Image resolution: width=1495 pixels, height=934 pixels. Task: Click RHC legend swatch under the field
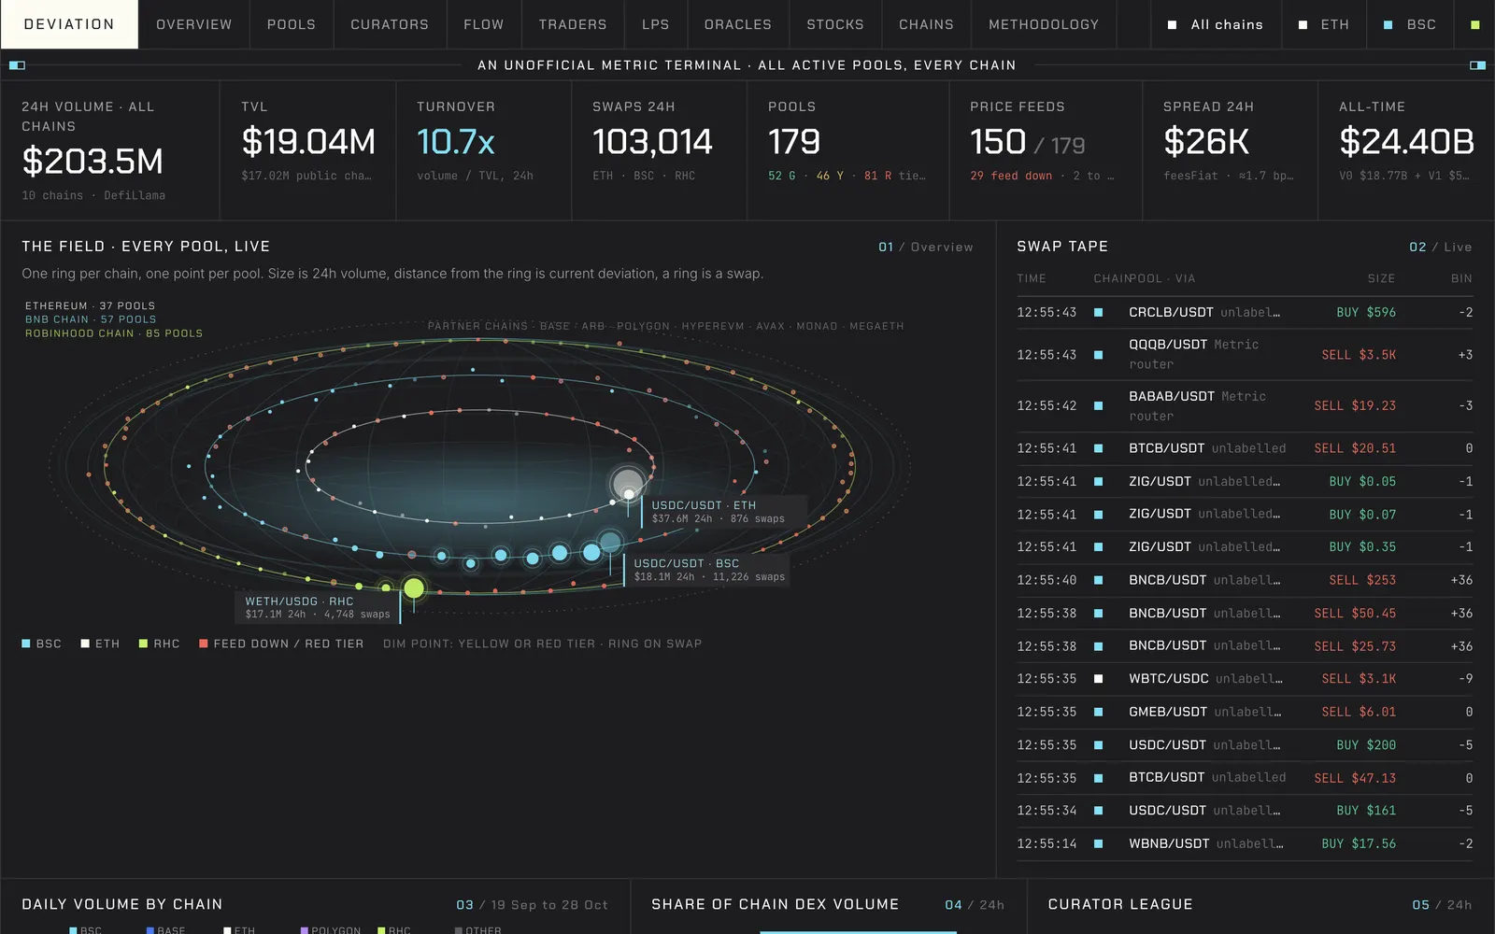point(143,644)
